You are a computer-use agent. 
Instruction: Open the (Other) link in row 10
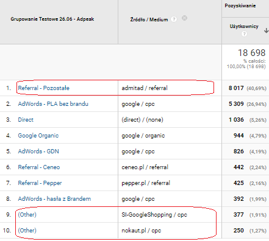(x=27, y=231)
